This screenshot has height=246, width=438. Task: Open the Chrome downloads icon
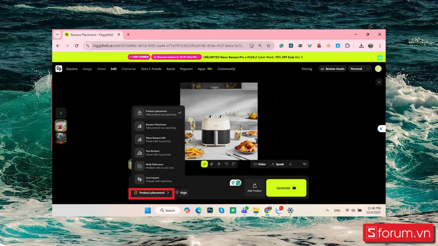tap(361, 46)
